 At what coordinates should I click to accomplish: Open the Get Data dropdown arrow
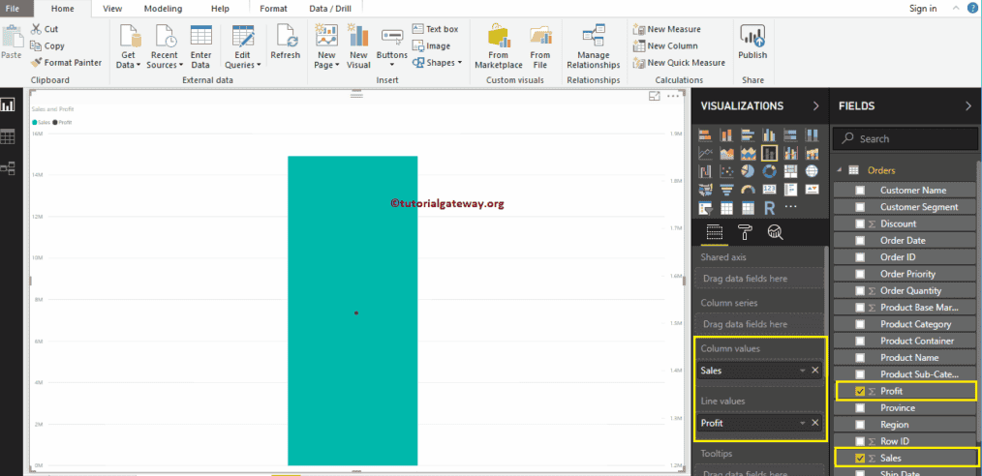pos(138,65)
